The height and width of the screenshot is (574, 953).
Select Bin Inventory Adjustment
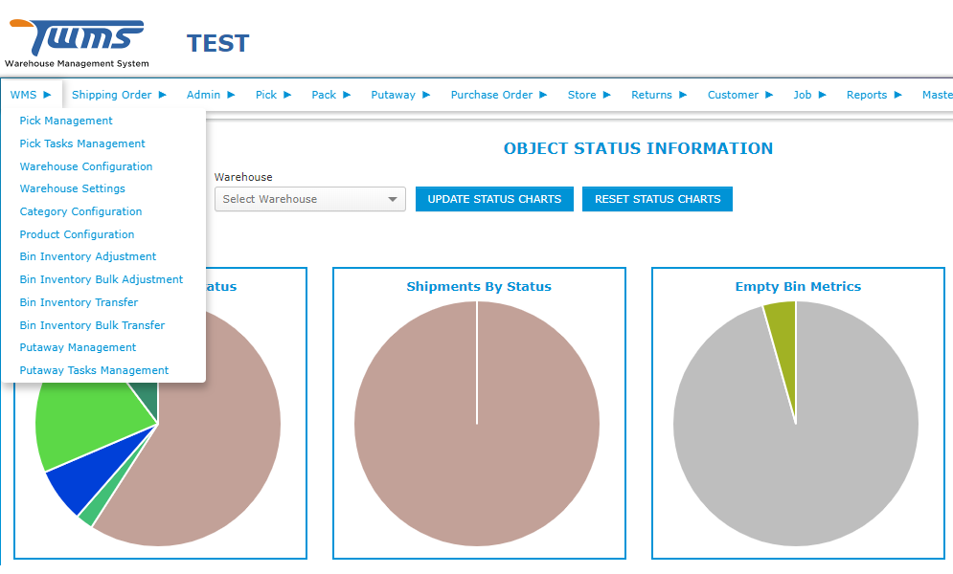[87, 256]
